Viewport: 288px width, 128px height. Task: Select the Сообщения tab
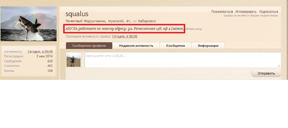tap(175, 46)
